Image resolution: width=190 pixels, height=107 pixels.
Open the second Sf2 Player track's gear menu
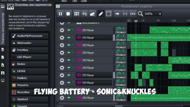pyautogui.click(x=62, y=38)
